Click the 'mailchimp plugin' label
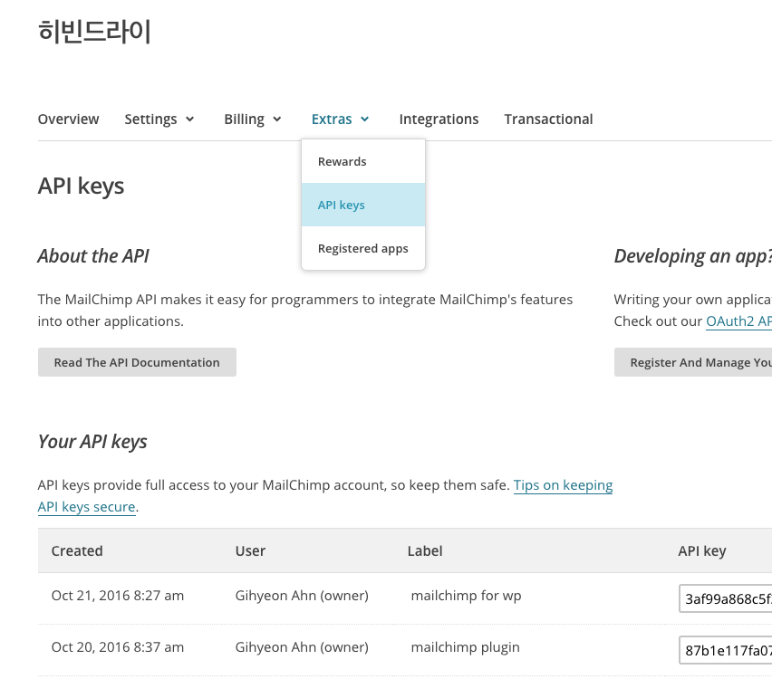772x679 pixels. [x=465, y=647]
